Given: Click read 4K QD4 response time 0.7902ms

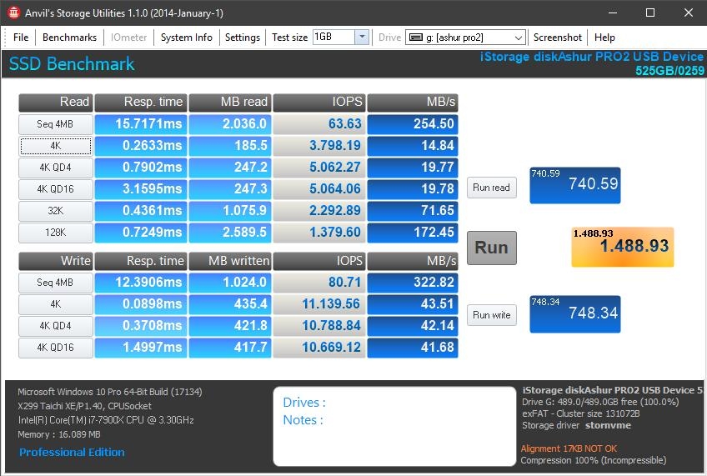Looking at the screenshot, I should tap(141, 168).
